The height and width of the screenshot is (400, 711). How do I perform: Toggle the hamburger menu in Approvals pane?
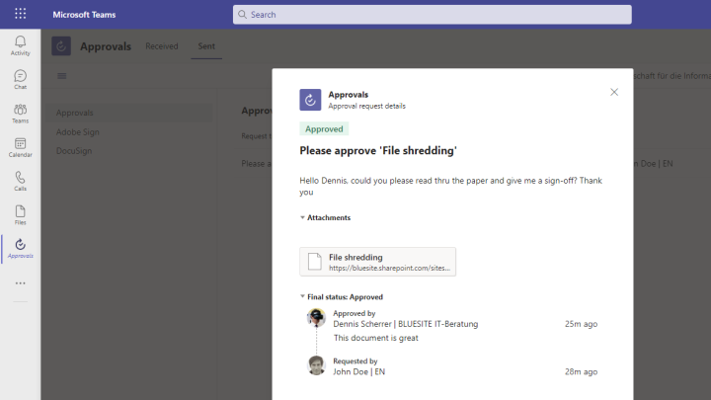pyautogui.click(x=61, y=76)
